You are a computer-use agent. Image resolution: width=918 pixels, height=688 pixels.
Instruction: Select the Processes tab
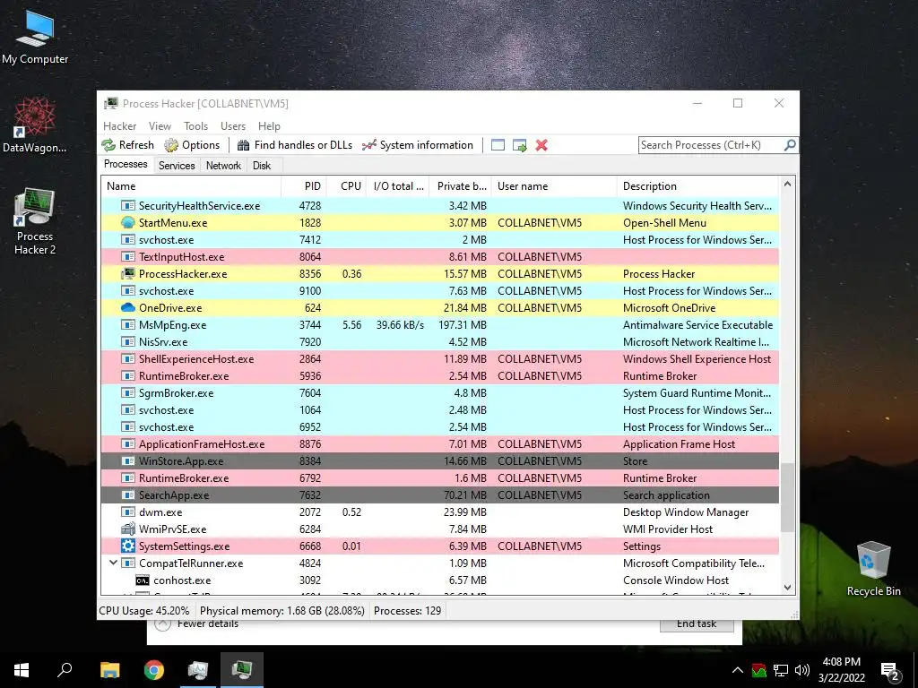(126, 164)
